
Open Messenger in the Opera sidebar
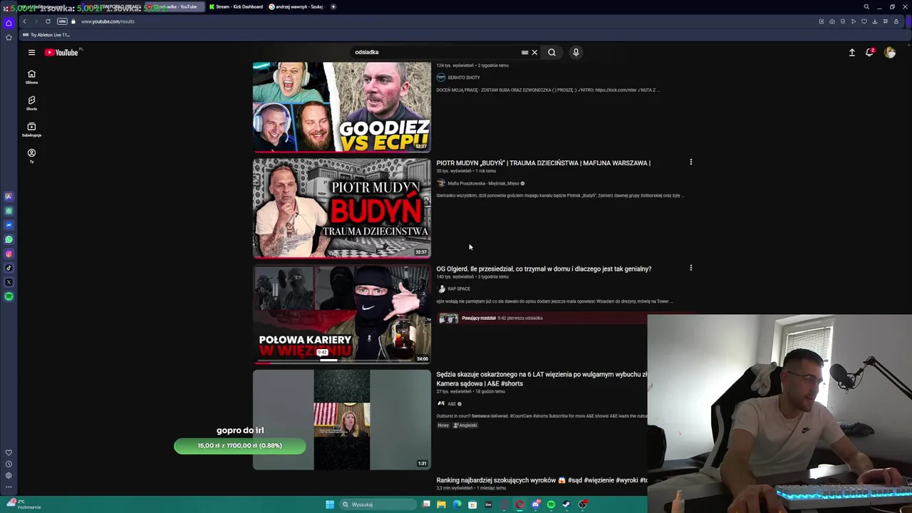(x=9, y=225)
